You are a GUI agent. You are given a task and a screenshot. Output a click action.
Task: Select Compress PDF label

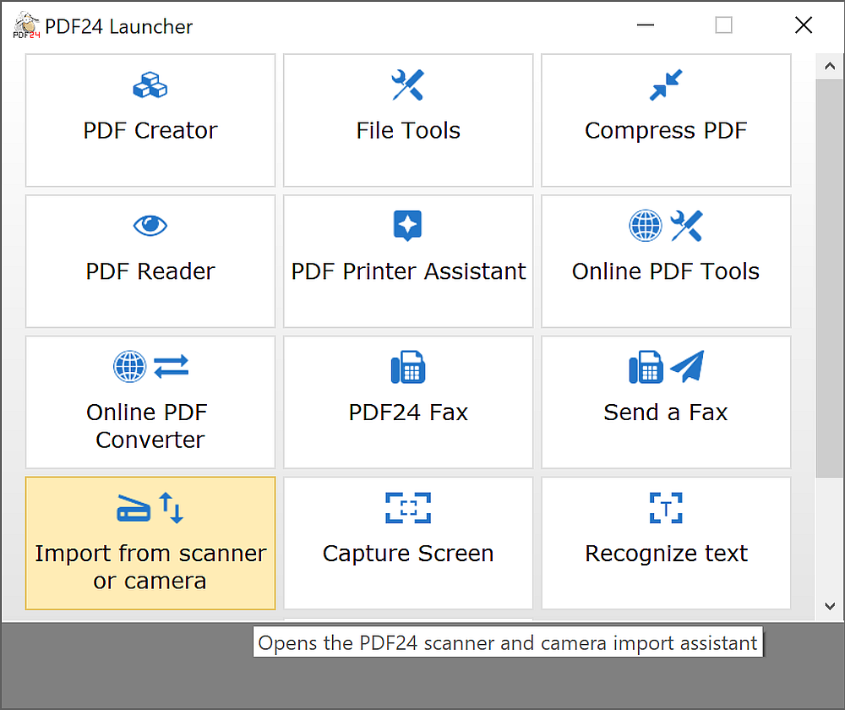click(x=666, y=131)
